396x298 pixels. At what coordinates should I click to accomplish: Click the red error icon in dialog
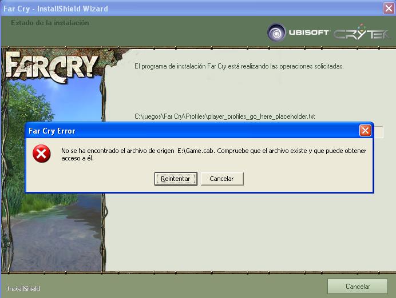pos(41,154)
